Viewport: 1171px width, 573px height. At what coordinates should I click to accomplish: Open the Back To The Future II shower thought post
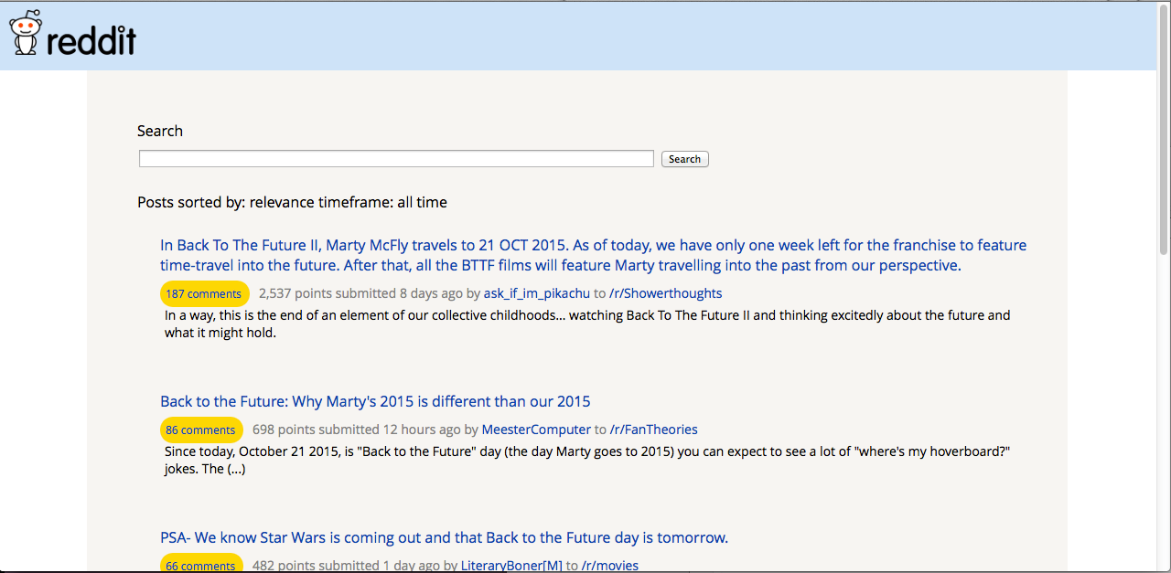pyautogui.click(x=593, y=255)
